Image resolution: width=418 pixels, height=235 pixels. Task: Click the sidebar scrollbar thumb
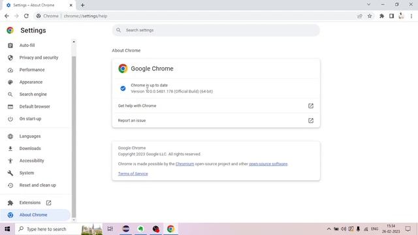(74, 137)
